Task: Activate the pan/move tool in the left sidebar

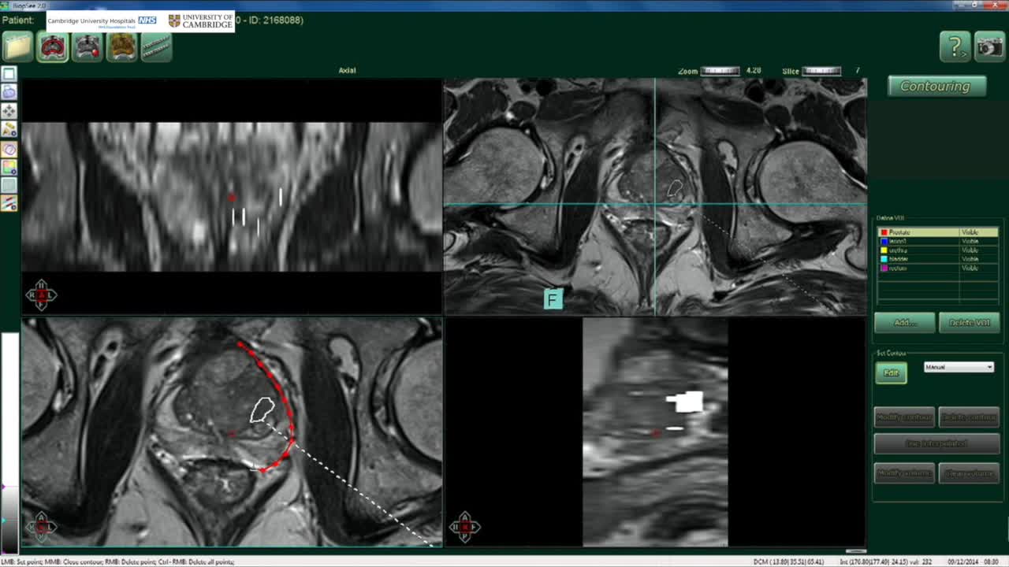Action: (9, 110)
